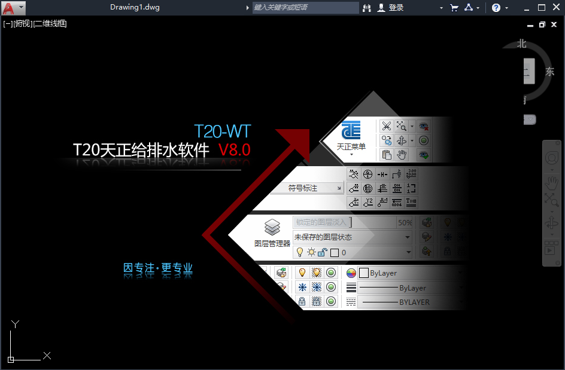This screenshot has height=370, width=565.
Task: Select the Zoom Extents tool
Action: click(552, 199)
